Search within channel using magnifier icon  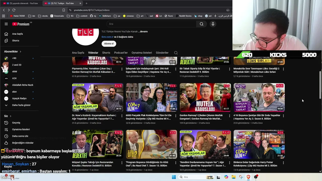tap(176, 53)
